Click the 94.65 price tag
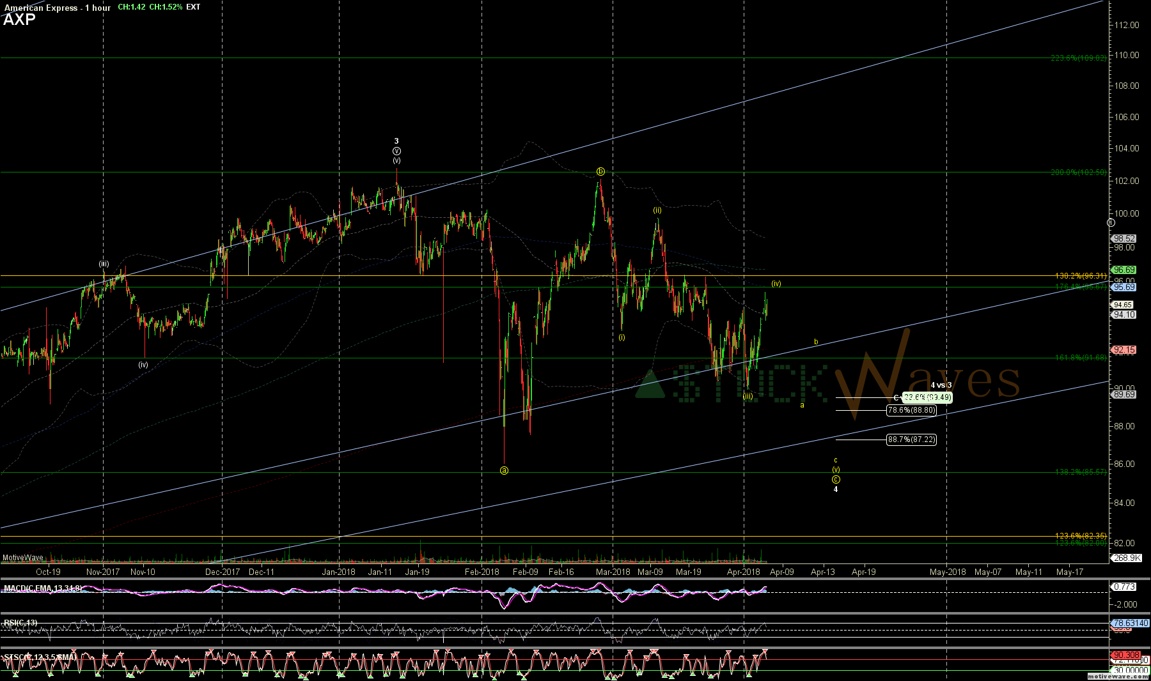This screenshot has height=681, width=1151. pos(1123,305)
